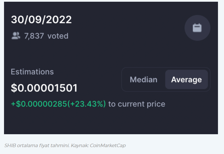This screenshot has width=224, height=154.
Task: Click the Kaynak: CoinMarketCap source text
Action: click(x=98, y=145)
